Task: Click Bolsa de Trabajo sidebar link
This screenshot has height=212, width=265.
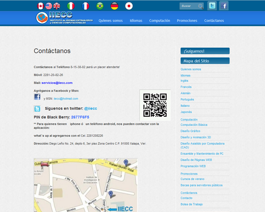Action: (x=193, y=204)
